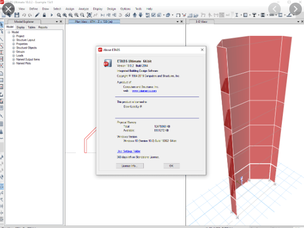Open the Analyze menu

tap(84, 9)
